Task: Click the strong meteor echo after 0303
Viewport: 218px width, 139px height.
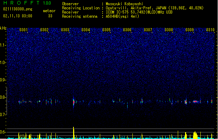Action: [x=73, y=103]
